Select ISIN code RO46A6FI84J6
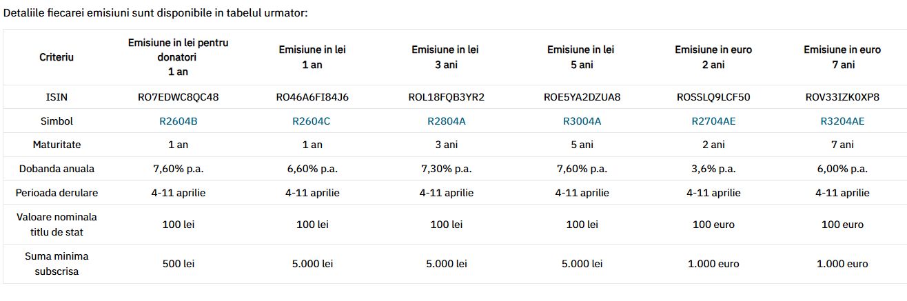Image resolution: width=907 pixels, height=301 pixels. click(x=312, y=97)
